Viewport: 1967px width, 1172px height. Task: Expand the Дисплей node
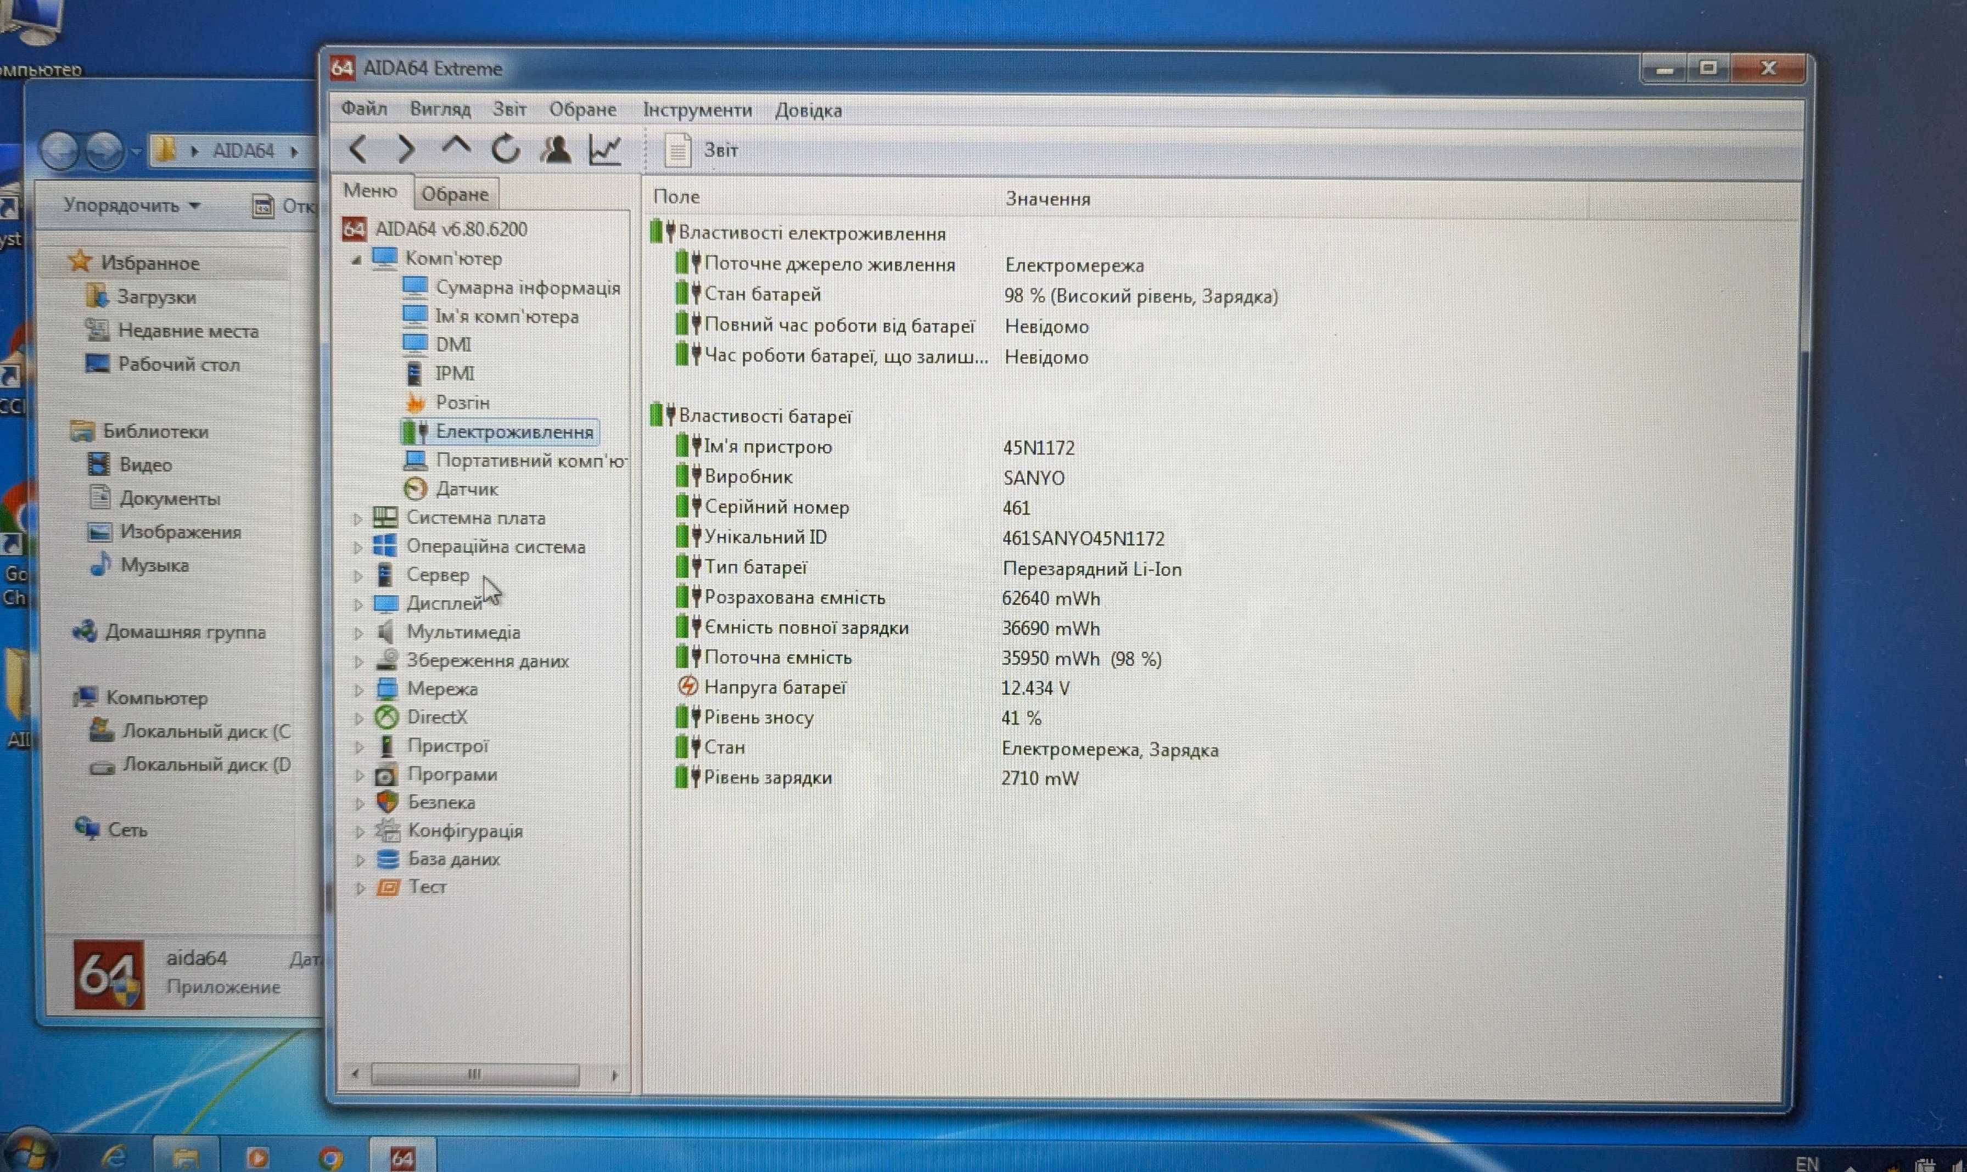coord(358,605)
